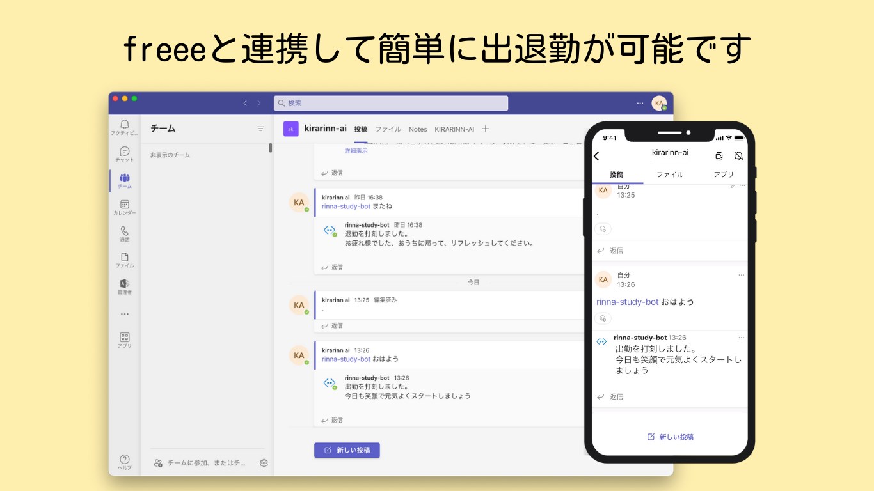The image size is (874, 491).
Task: Tap rinna-study-bot mention in phone おはよう message
Action: click(628, 302)
